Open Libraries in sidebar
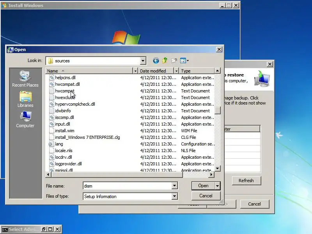This screenshot has width=312, height=234. point(25,99)
